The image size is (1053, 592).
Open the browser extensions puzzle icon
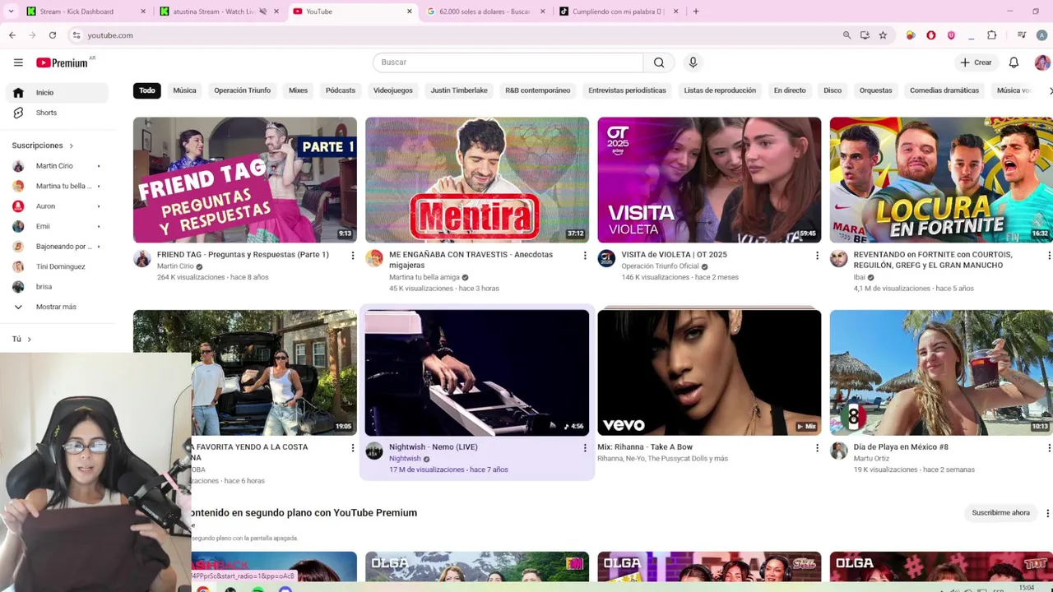click(x=991, y=35)
